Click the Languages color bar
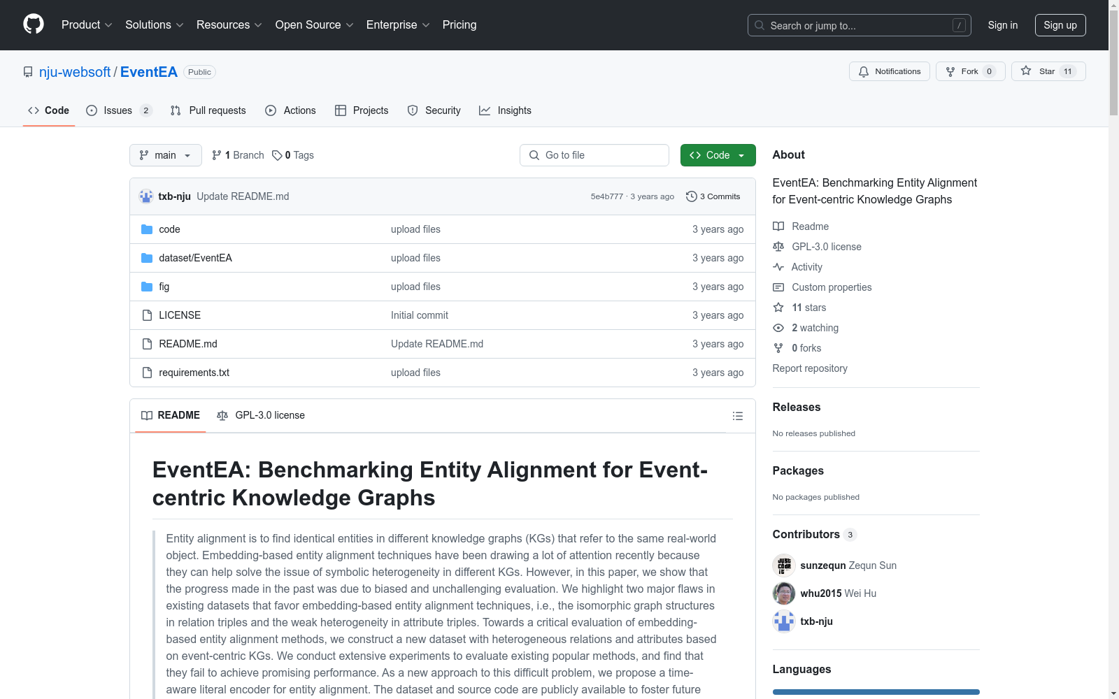Screen dimensions: 1119x699 [x=876, y=692]
